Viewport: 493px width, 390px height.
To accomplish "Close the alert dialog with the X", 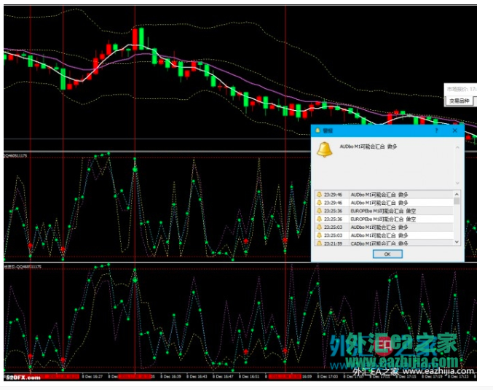I will (x=455, y=130).
